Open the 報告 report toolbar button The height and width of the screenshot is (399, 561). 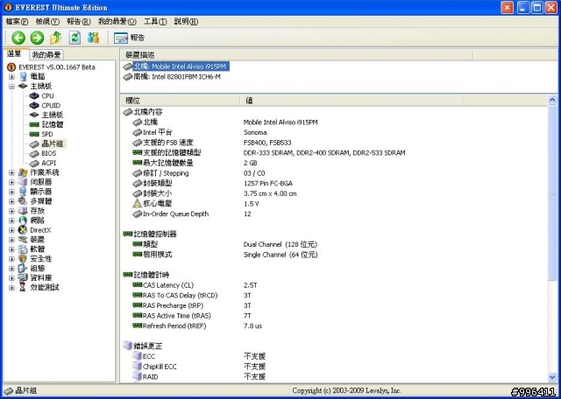pos(129,38)
